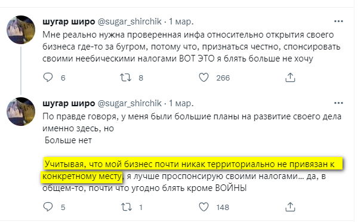Open the 1 мар. timestamp on first tweet
The image size is (364, 222).
pos(181,21)
